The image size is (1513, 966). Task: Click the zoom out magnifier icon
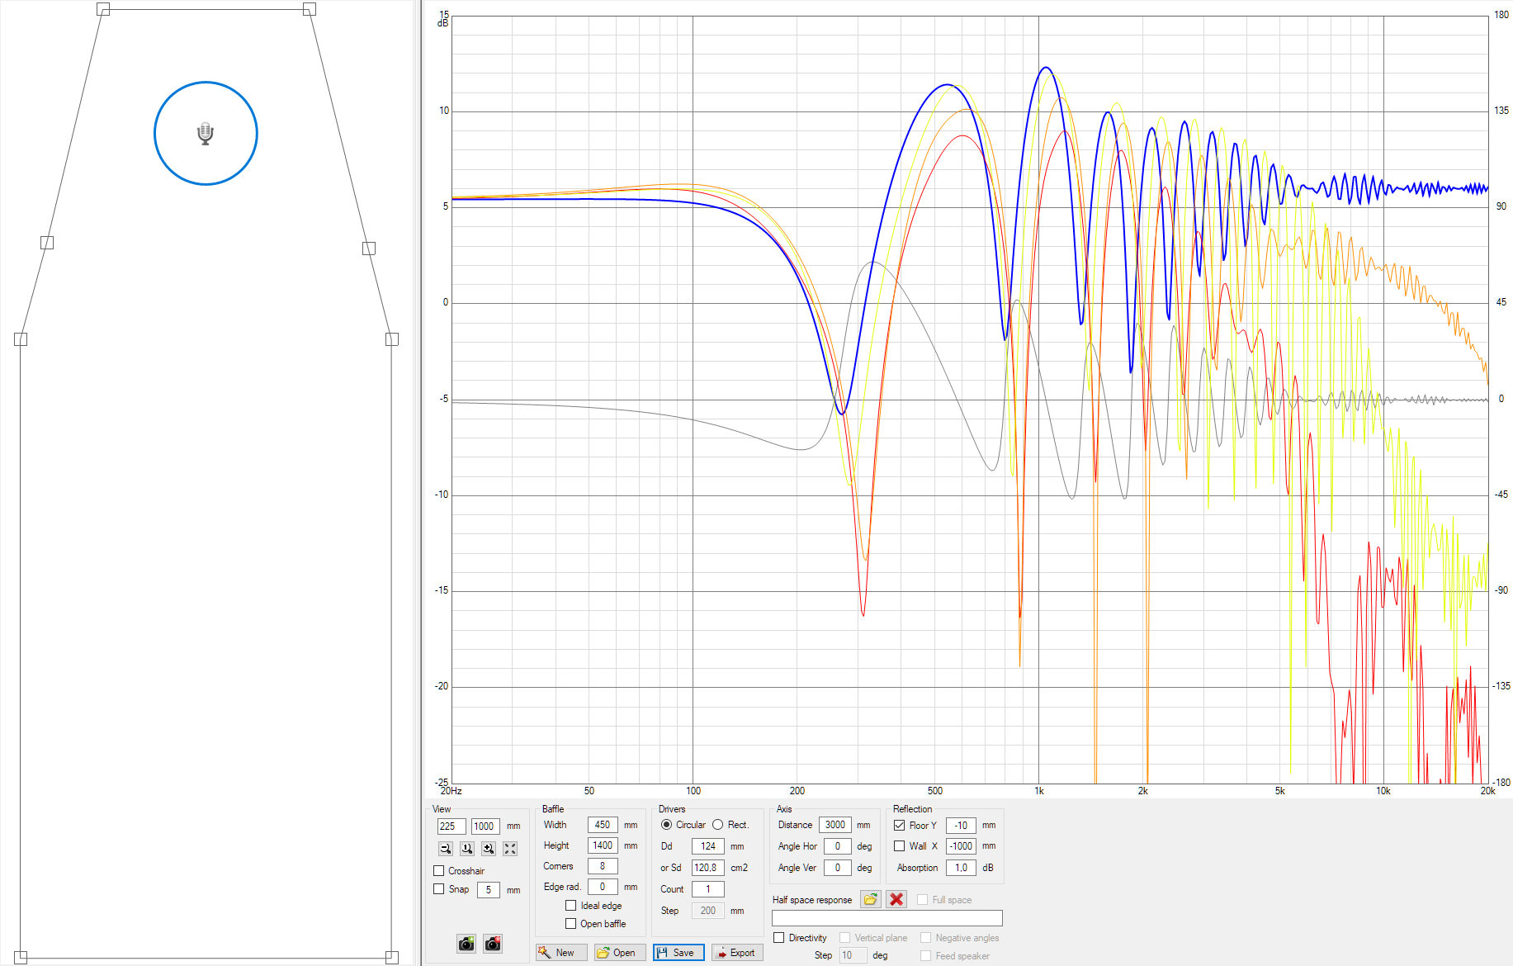(x=446, y=848)
